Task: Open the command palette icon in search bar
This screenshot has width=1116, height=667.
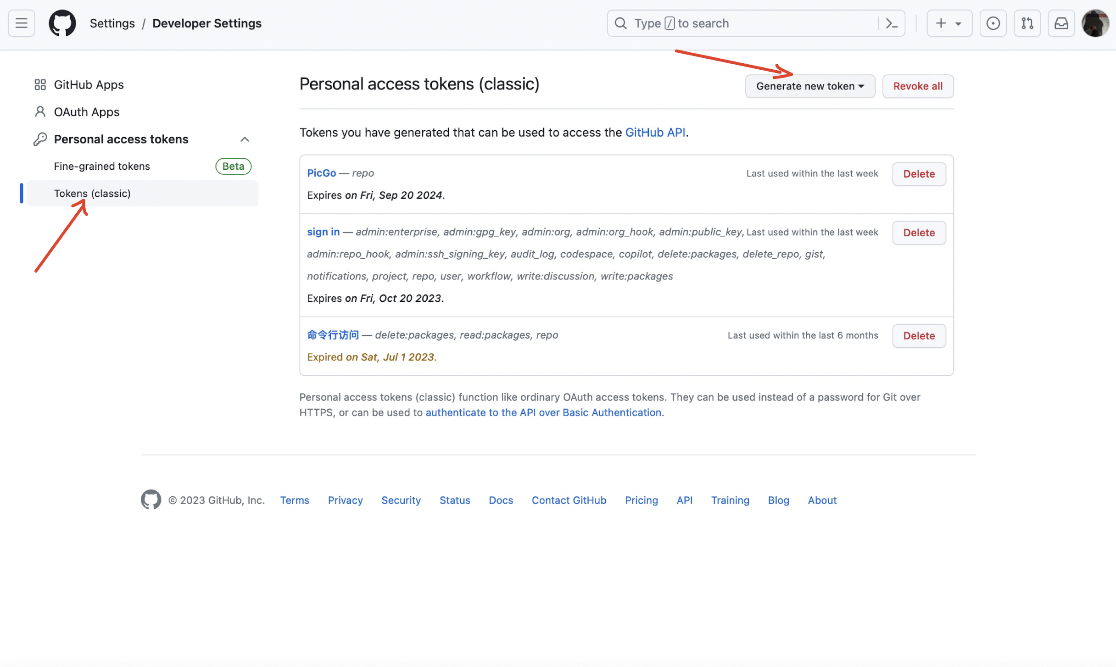Action: coord(891,23)
